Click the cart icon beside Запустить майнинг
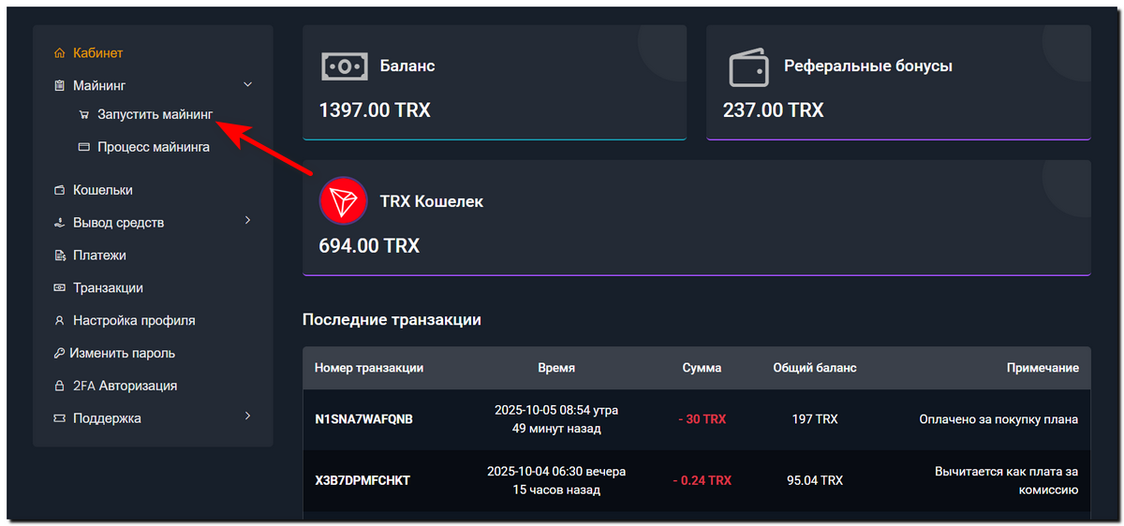 click(x=84, y=115)
